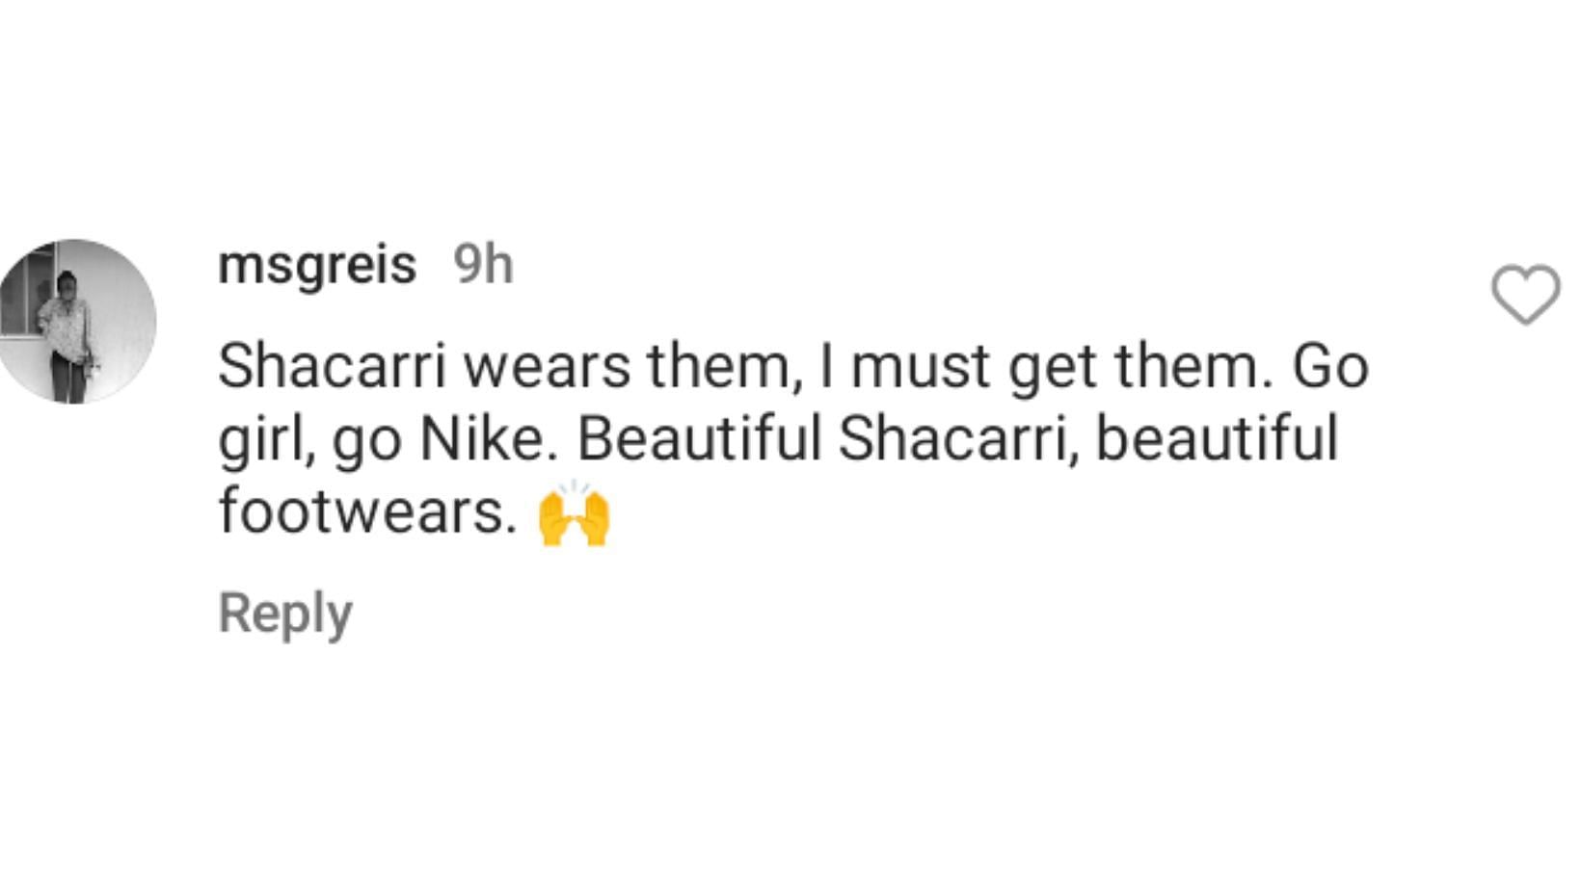Open the msgreis username profile link

click(317, 265)
